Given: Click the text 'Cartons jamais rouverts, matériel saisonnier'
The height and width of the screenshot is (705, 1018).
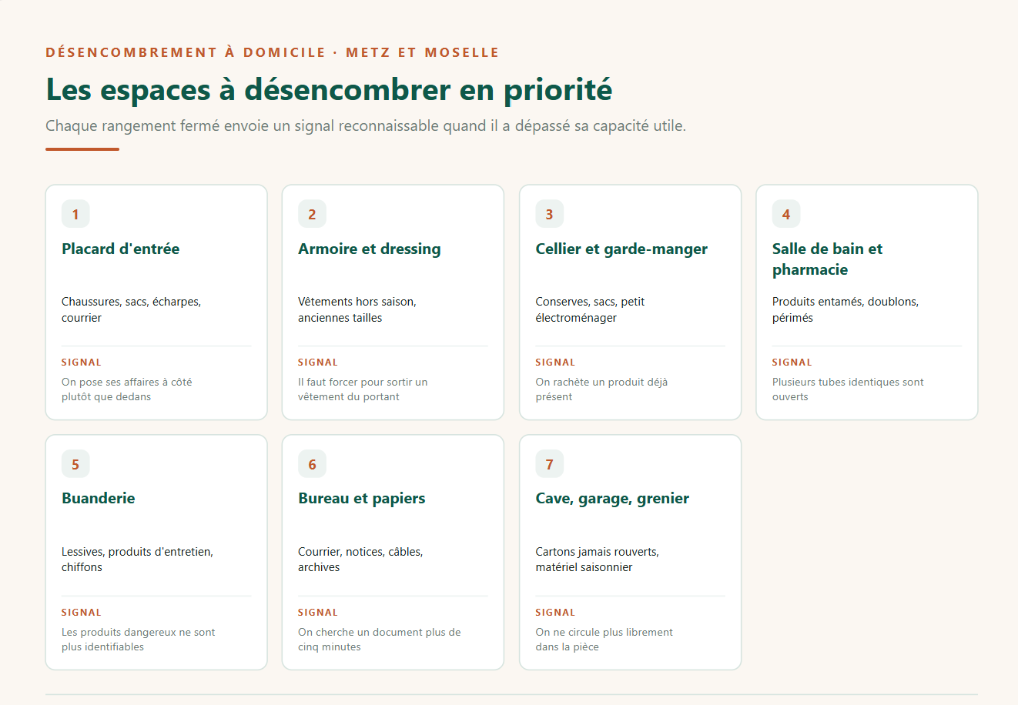Looking at the screenshot, I should (598, 560).
